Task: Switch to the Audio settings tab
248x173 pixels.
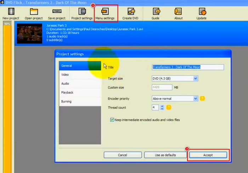Action: pos(80,84)
